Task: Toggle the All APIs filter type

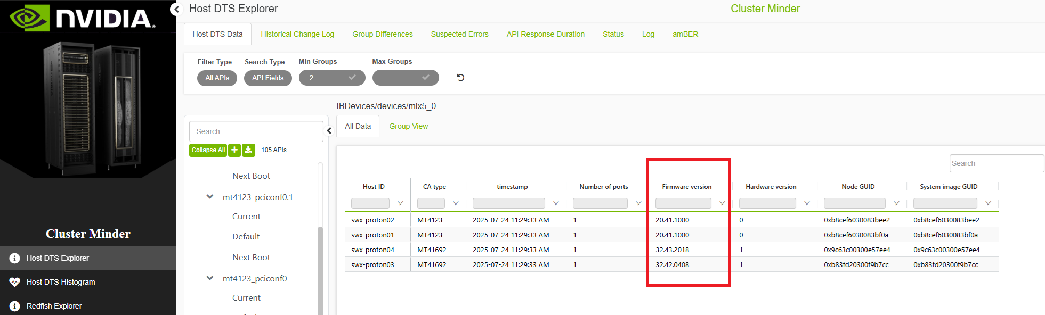Action: 217,78
